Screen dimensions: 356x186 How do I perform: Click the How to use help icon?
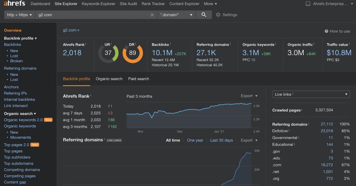(326, 31)
